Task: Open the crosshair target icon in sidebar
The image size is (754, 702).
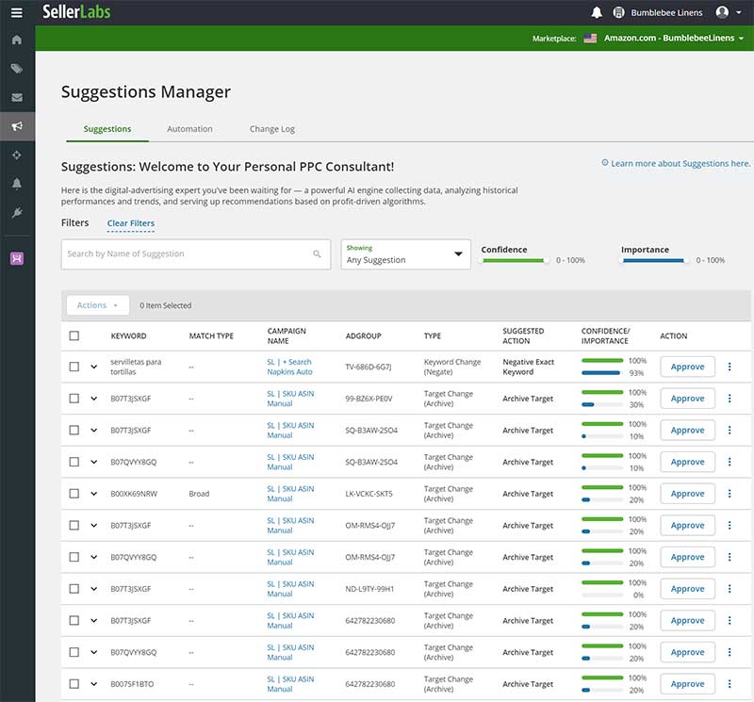Action: click(x=17, y=155)
